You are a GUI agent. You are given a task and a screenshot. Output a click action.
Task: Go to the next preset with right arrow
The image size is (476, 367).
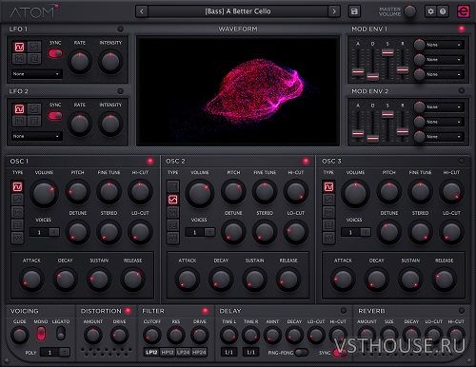[x=334, y=11]
